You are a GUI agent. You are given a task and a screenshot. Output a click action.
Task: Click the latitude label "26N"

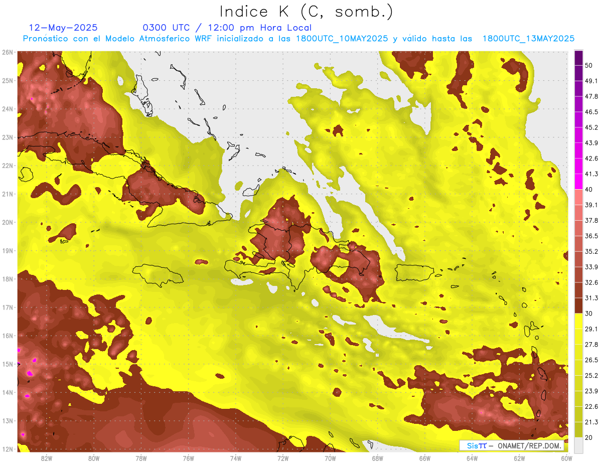[8, 52]
